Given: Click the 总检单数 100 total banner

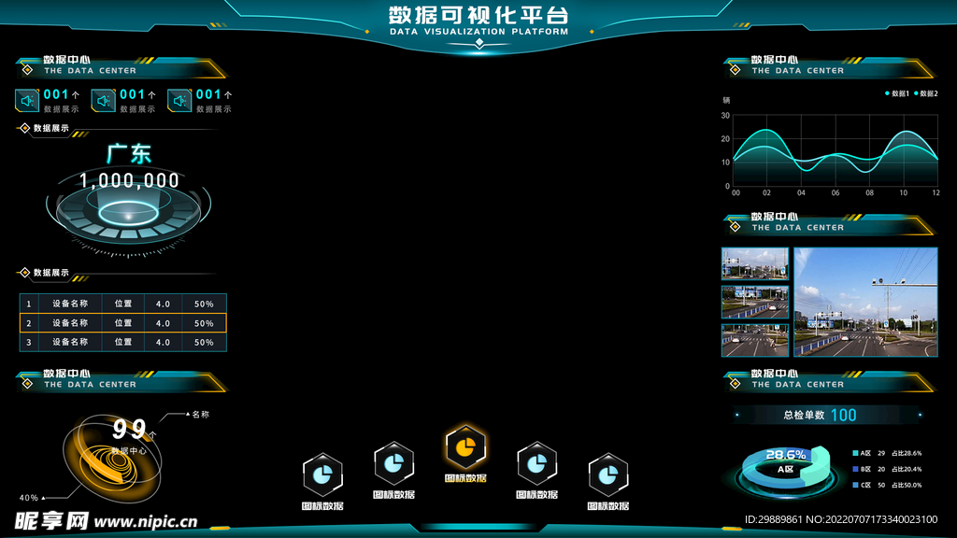Looking at the screenshot, I should (828, 415).
